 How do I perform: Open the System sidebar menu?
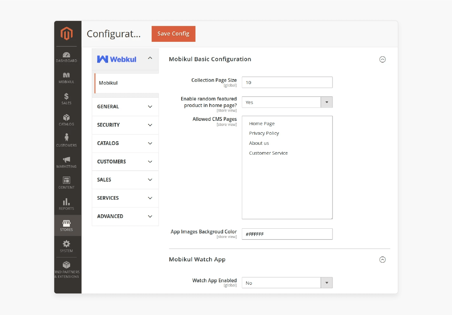pyautogui.click(x=66, y=247)
